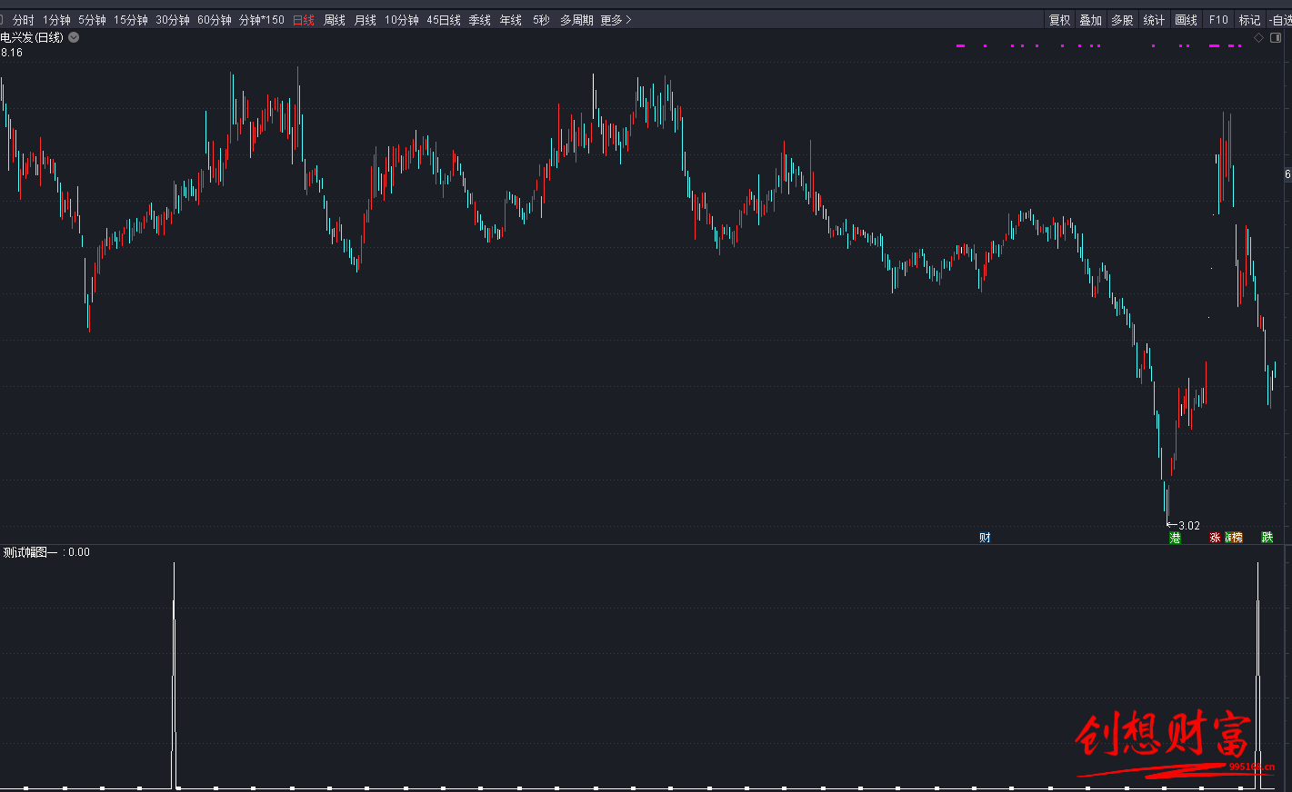Select the 5分钟 period tab
The width and height of the screenshot is (1292, 792).
click(x=92, y=20)
